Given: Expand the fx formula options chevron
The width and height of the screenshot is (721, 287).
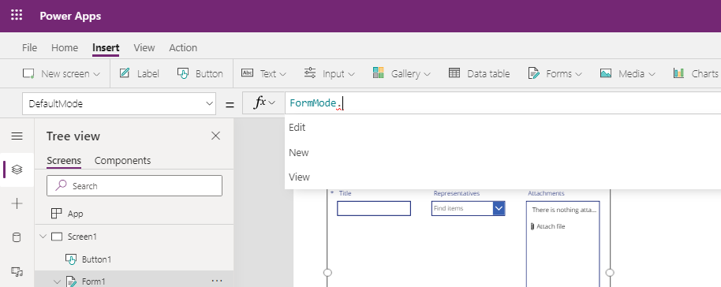Looking at the screenshot, I should 271,103.
